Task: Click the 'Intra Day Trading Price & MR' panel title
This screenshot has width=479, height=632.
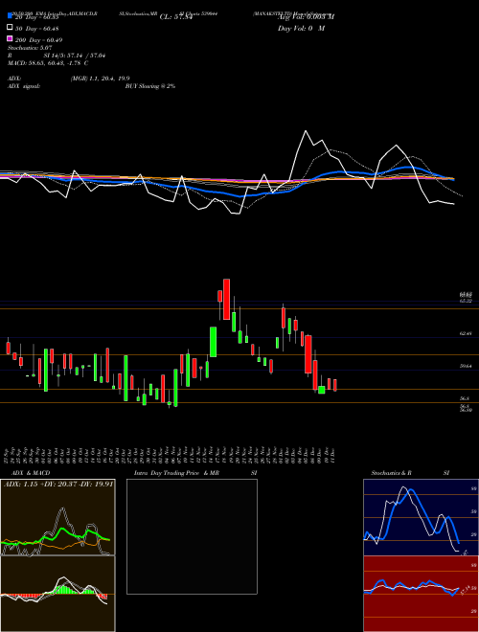Action: point(176,473)
